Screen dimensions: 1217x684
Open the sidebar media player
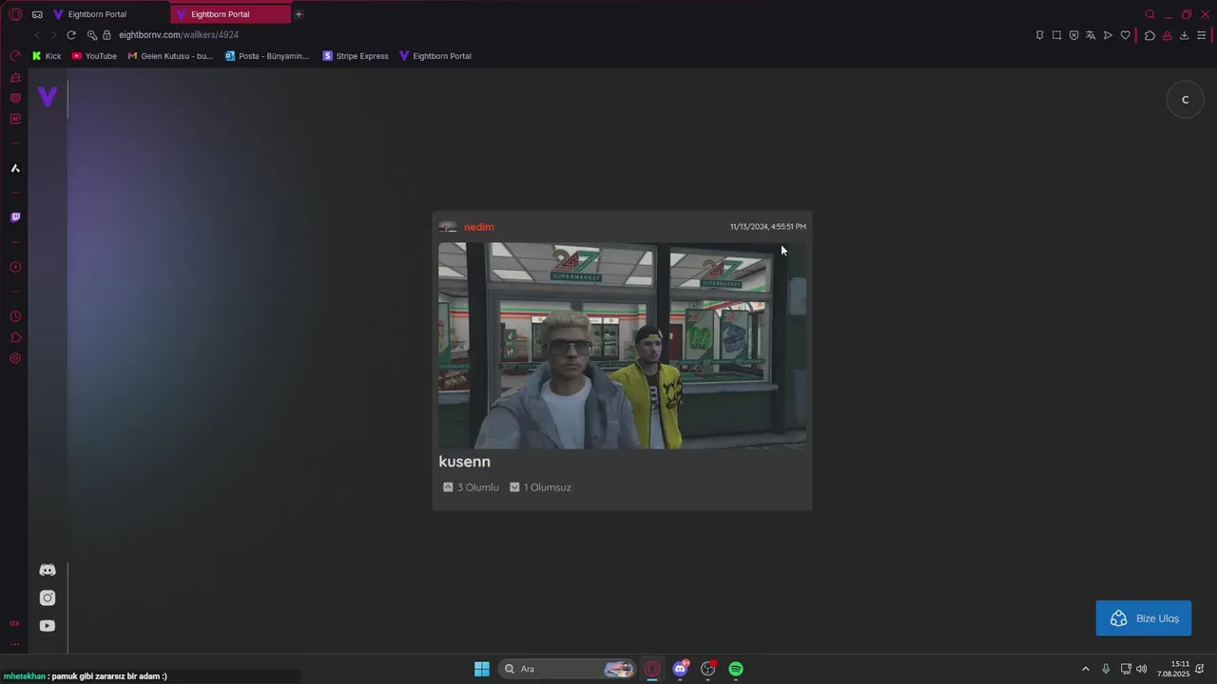tap(15, 267)
